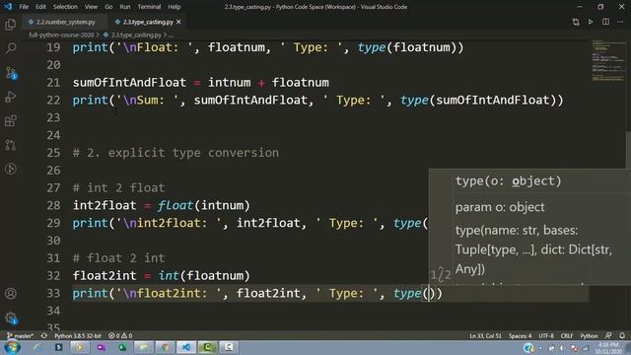This screenshot has width=631, height=355.
Task: Open the Edit menu
Action: (40, 7)
